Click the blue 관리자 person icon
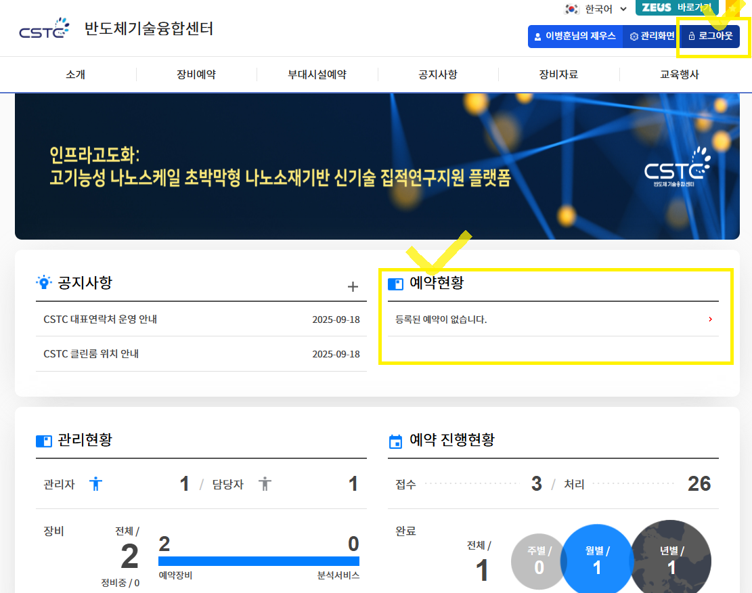 click(96, 483)
